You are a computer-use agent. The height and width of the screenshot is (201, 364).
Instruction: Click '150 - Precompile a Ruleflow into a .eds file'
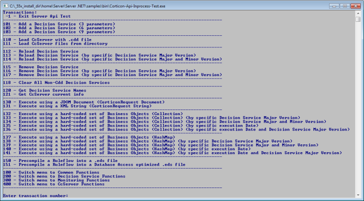coord(60,161)
